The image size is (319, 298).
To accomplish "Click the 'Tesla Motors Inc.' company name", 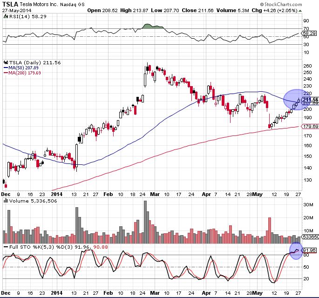I will pyautogui.click(x=39, y=4).
